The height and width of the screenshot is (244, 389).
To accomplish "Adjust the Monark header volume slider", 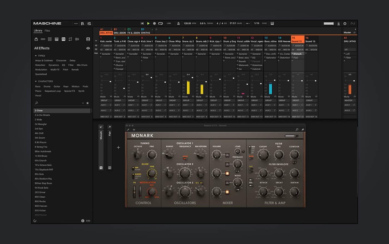I will tap(291, 136).
